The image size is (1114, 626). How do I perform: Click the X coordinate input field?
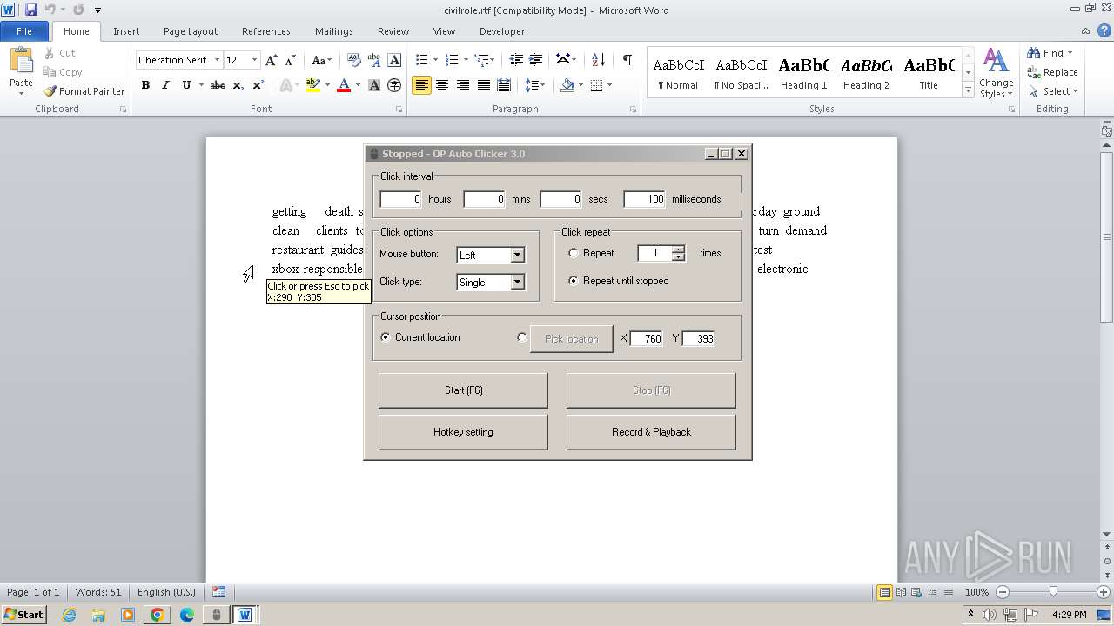tap(647, 338)
